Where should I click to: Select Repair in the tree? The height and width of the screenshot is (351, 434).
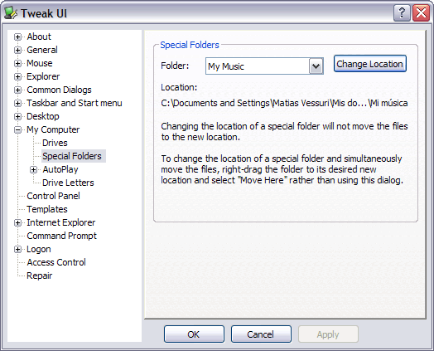point(39,275)
